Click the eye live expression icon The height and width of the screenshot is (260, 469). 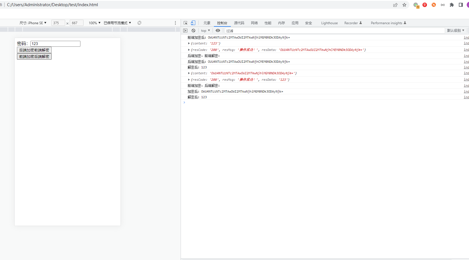[218, 31]
